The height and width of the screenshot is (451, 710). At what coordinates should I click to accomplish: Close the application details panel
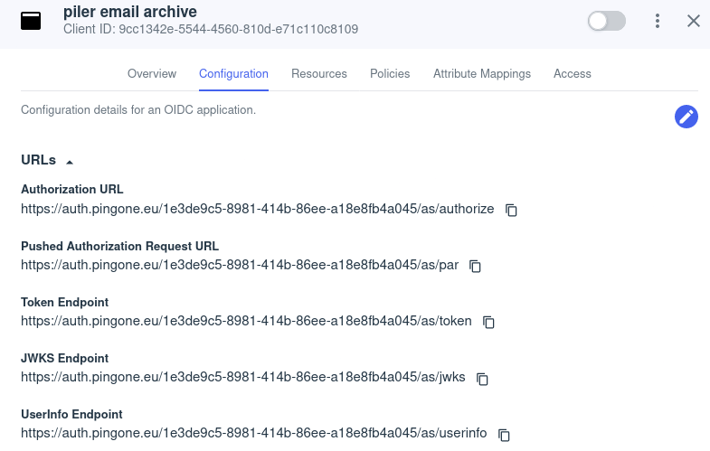694,21
